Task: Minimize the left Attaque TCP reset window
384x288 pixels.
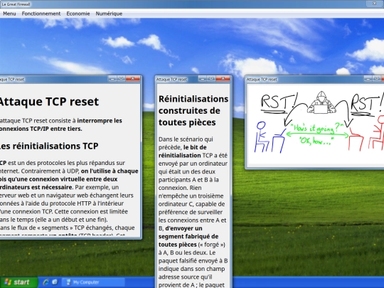Action: coord(112,79)
